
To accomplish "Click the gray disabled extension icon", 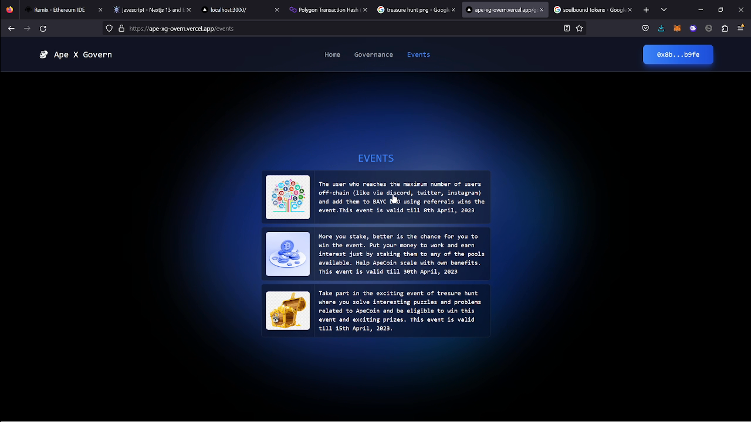I will point(709,28).
